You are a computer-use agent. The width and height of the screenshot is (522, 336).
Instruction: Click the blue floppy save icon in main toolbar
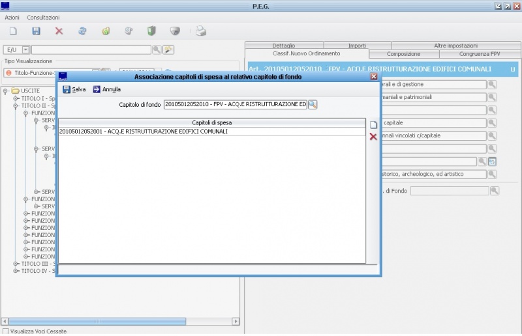[x=36, y=31]
